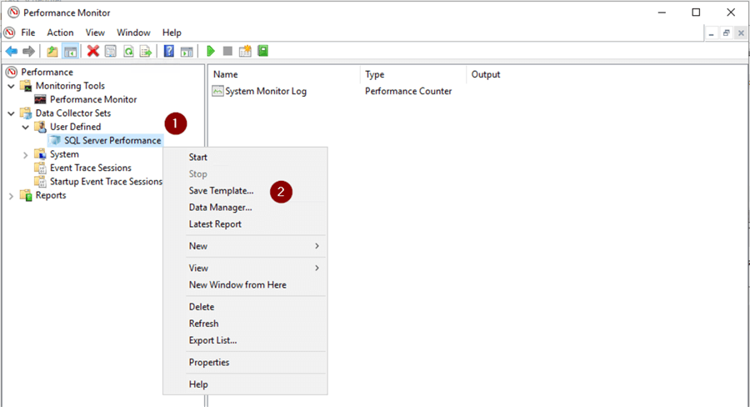Choose New Window from Here
The image size is (750, 407).
[x=237, y=285]
